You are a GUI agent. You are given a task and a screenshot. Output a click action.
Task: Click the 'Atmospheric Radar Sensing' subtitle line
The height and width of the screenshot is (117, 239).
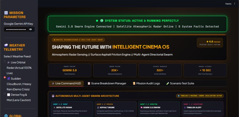coord(112,55)
